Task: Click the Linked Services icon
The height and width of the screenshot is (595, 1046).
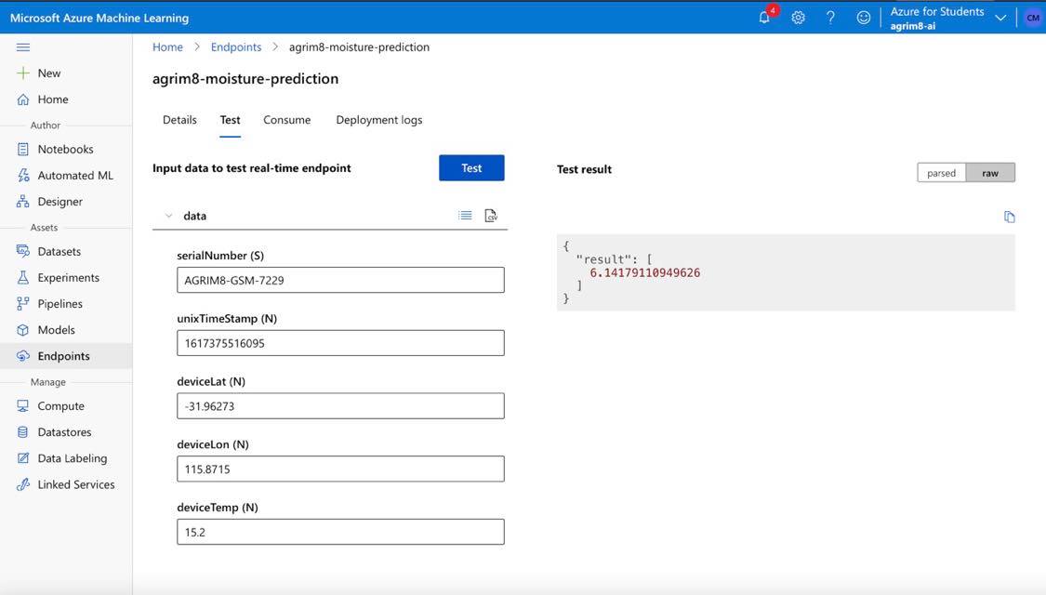Action: (x=23, y=484)
